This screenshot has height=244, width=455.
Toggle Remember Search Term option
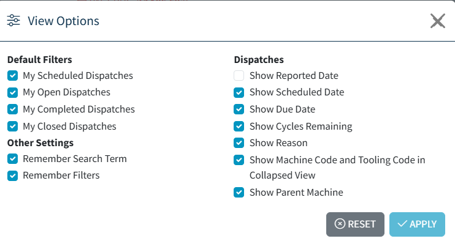click(12, 158)
